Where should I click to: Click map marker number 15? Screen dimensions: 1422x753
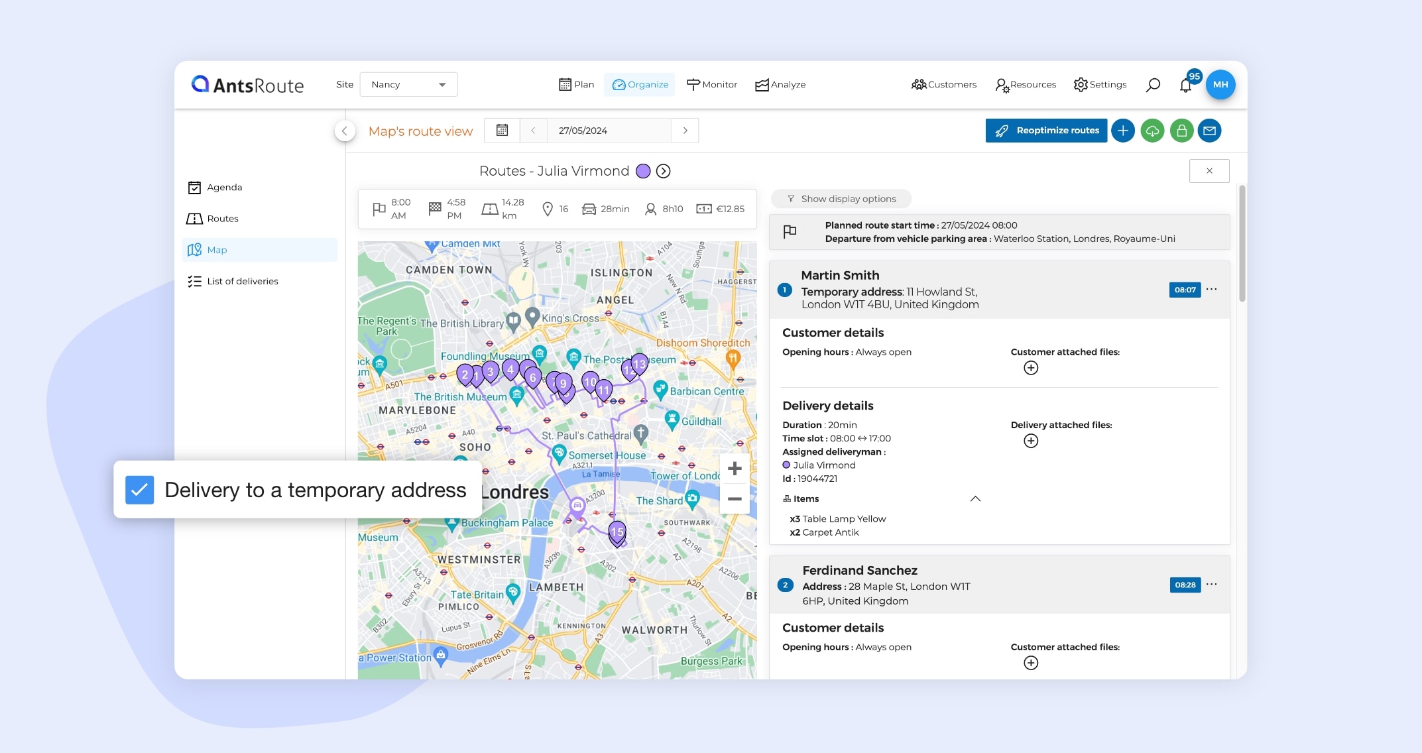617,532
